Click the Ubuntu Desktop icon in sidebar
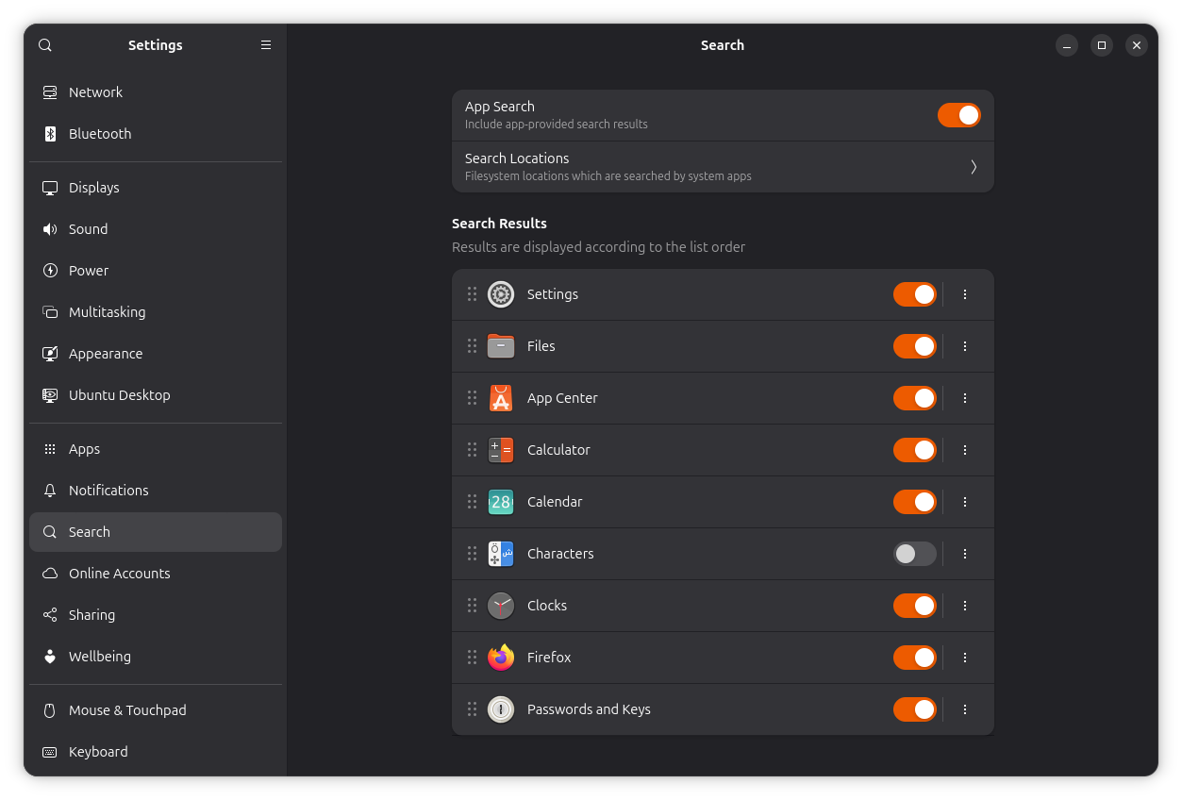 pos(50,395)
